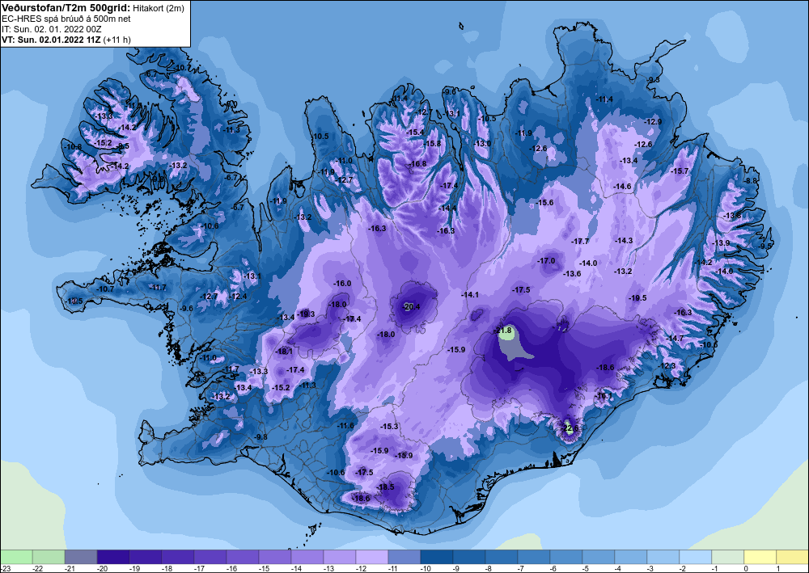
Task: Click the -19.3 temperature label
Action: 306,314
